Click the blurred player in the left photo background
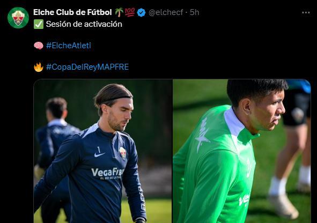This screenshot has width=317, height=223. pos(56,143)
